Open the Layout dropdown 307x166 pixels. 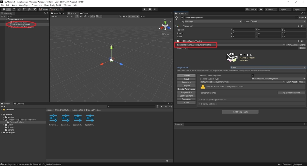click(299, 9)
